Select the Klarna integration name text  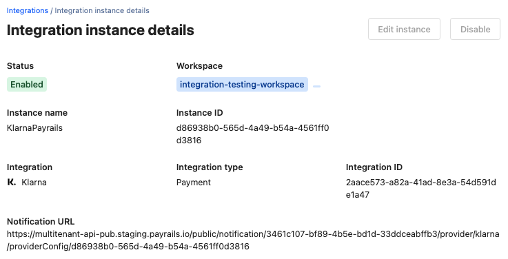34,183
